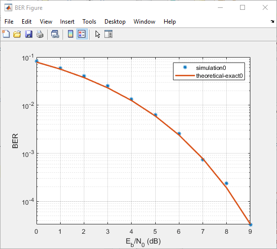Click the simulation data marker at 1 dB

[x=60, y=68]
